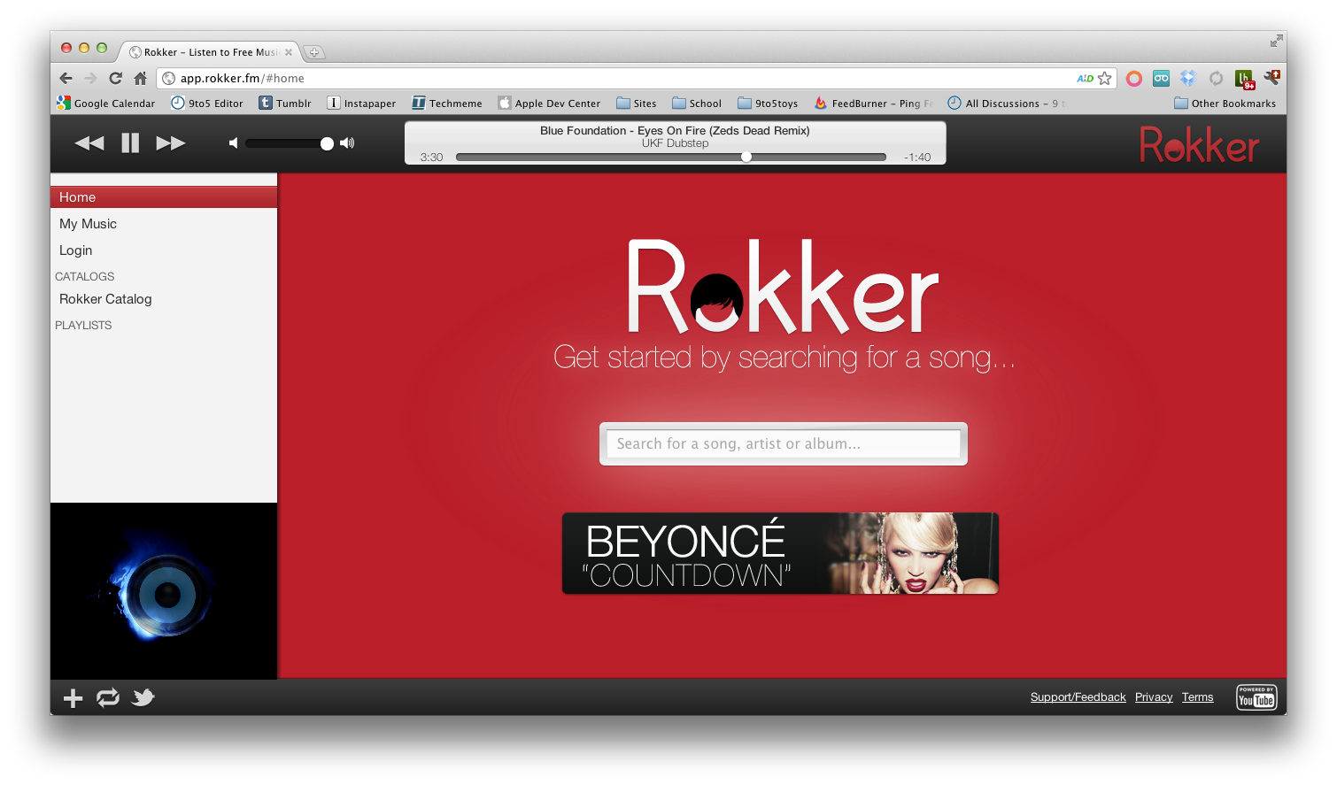Click the mute speaker icon

[x=233, y=143]
